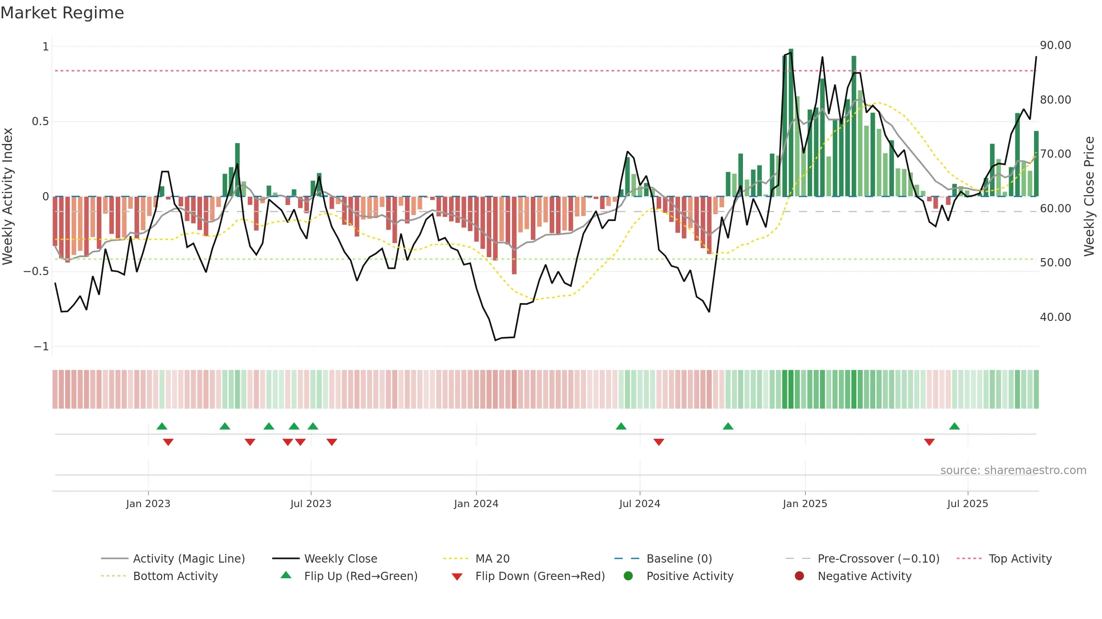
Task: Click the Jan 2023 x-axis label
Action: pyautogui.click(x=148, y=503)
